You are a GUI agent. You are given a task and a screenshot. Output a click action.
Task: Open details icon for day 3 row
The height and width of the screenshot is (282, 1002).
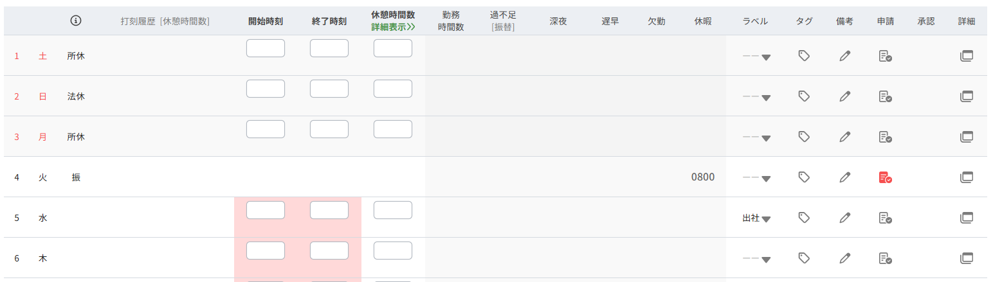pos(966,137)
